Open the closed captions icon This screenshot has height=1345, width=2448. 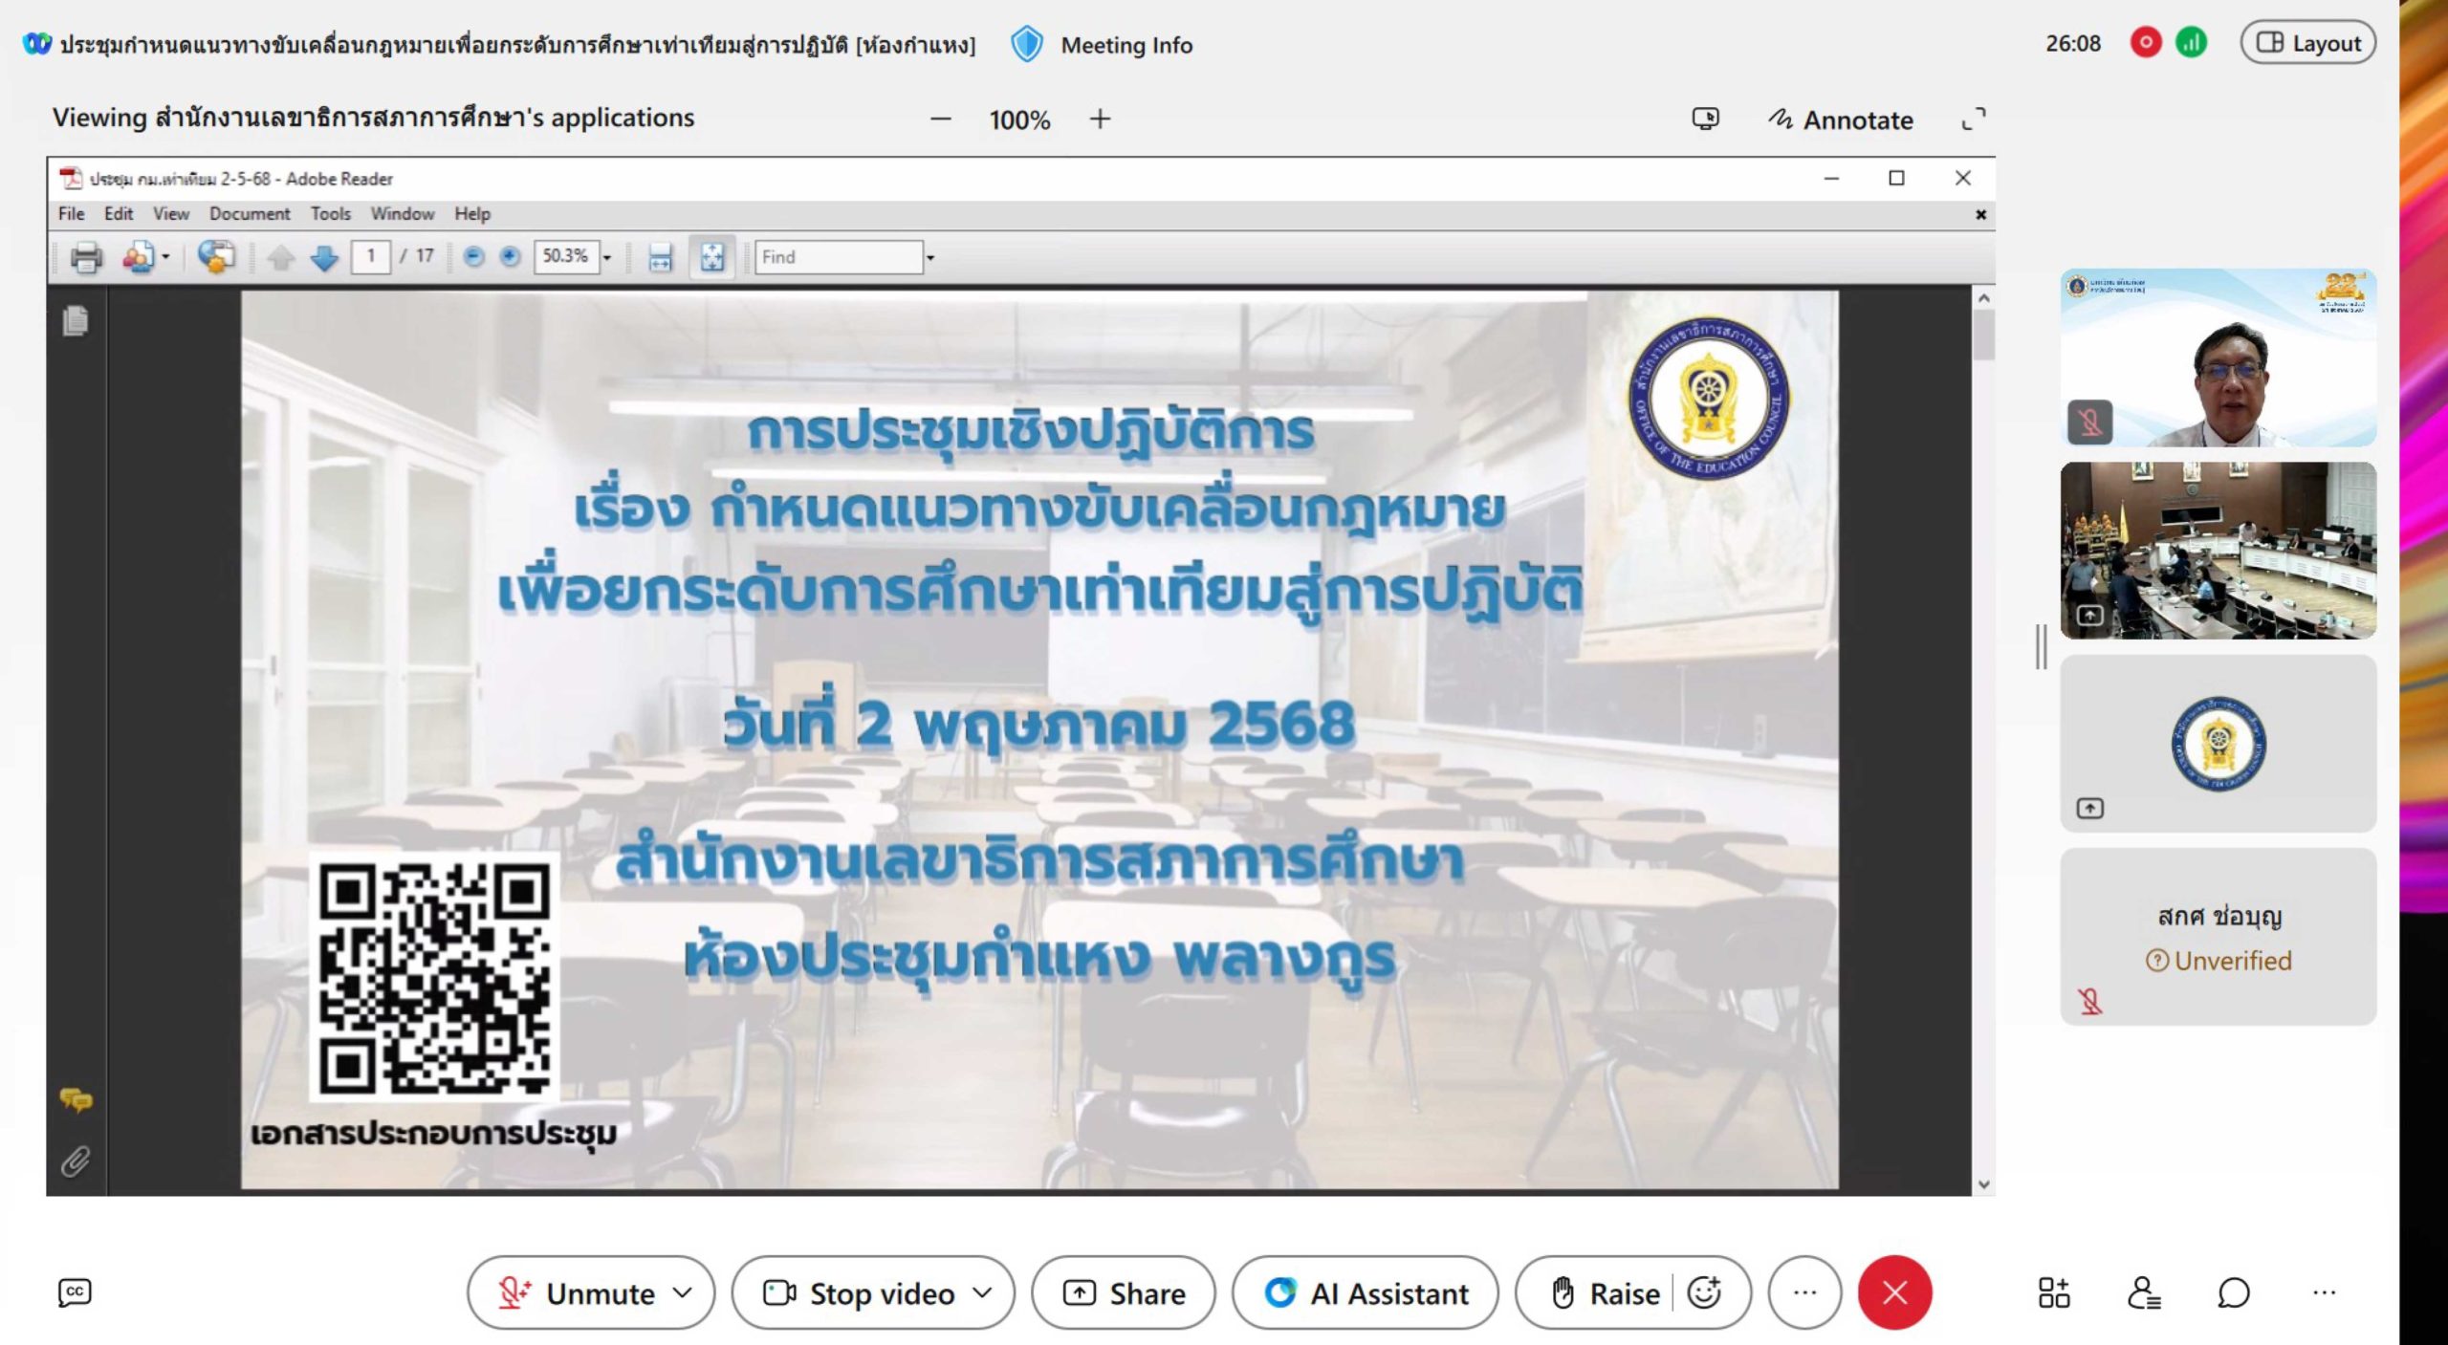tap(75, 1292)
